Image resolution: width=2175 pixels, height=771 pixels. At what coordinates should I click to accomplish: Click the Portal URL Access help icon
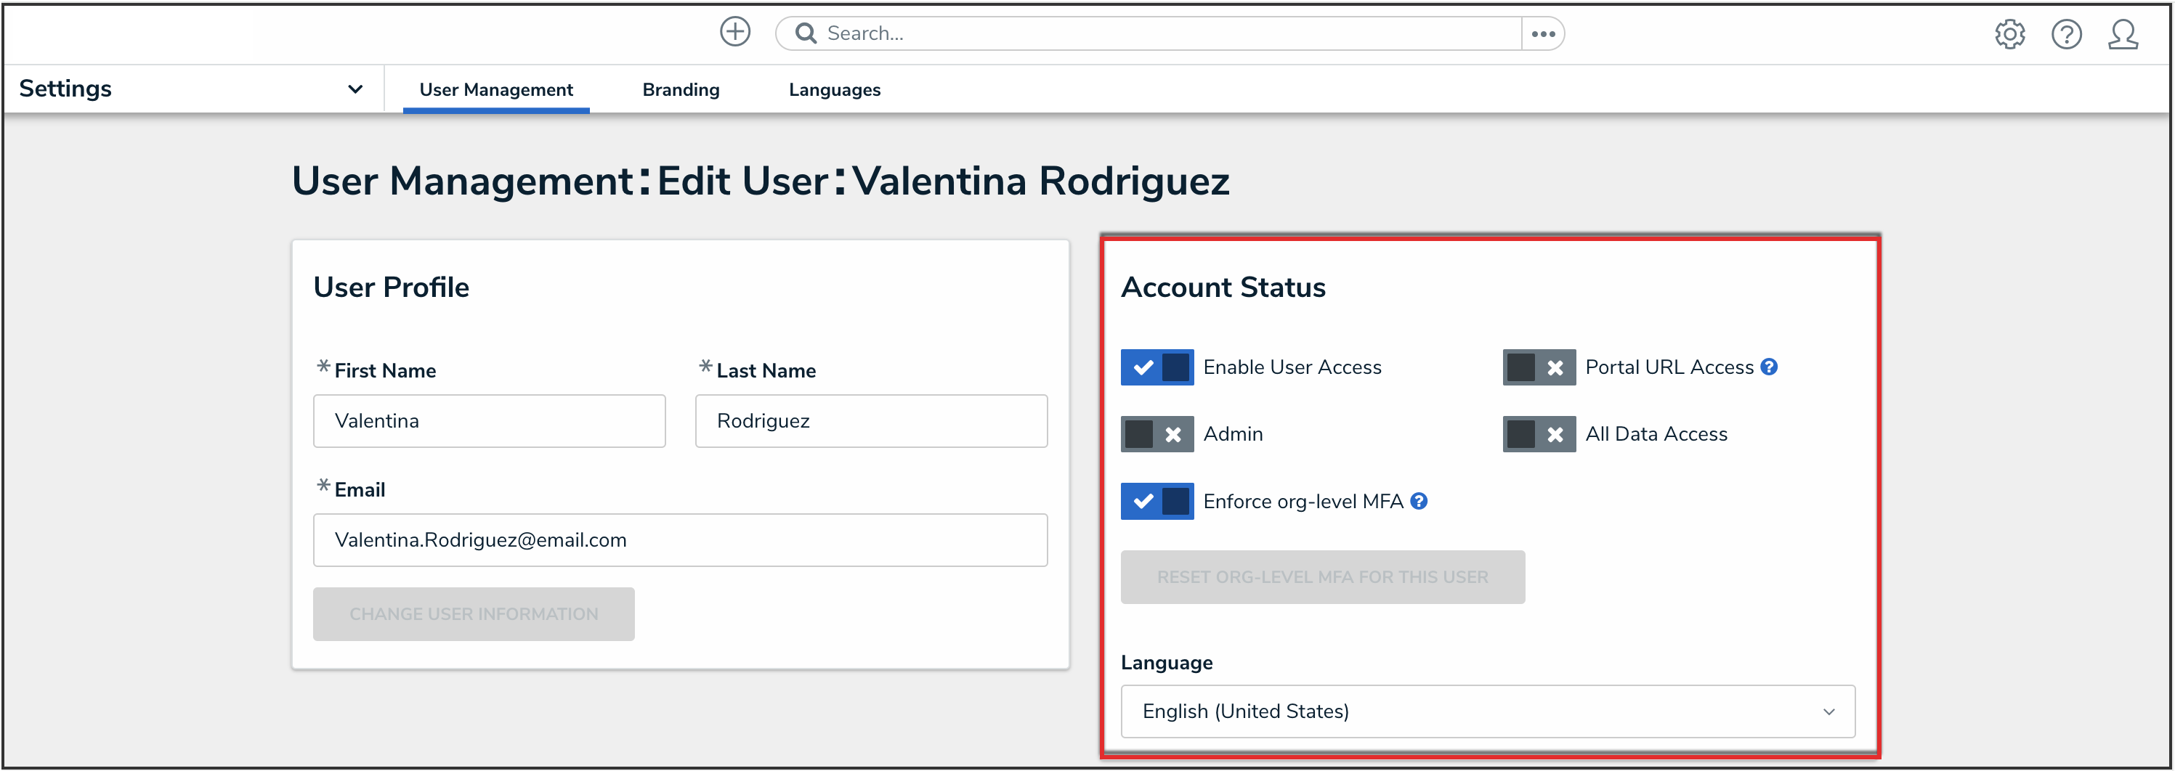(x=1769, y=367)
